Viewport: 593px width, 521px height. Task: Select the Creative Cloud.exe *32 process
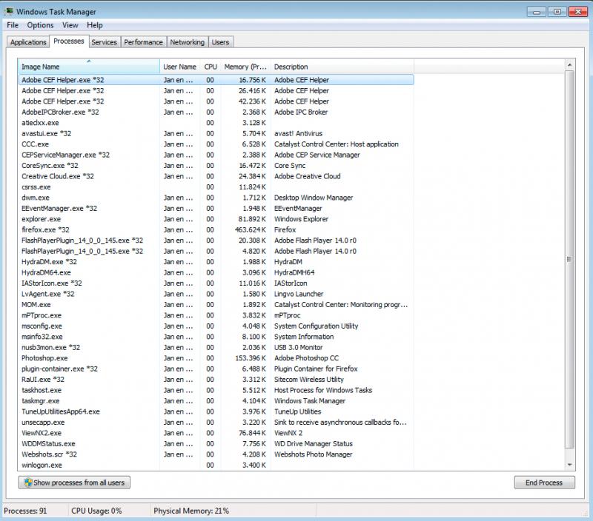coord(216,176)
